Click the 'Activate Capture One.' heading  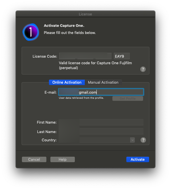[64, 26]
